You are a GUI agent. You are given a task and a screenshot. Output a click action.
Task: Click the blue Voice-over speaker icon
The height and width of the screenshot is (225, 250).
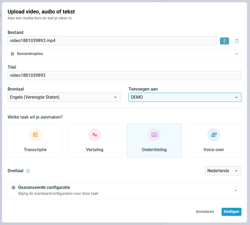[214, 135]
